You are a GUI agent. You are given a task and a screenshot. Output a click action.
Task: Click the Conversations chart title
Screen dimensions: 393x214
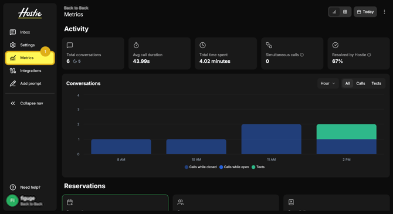pyautogui.click(x=83, y=83)
